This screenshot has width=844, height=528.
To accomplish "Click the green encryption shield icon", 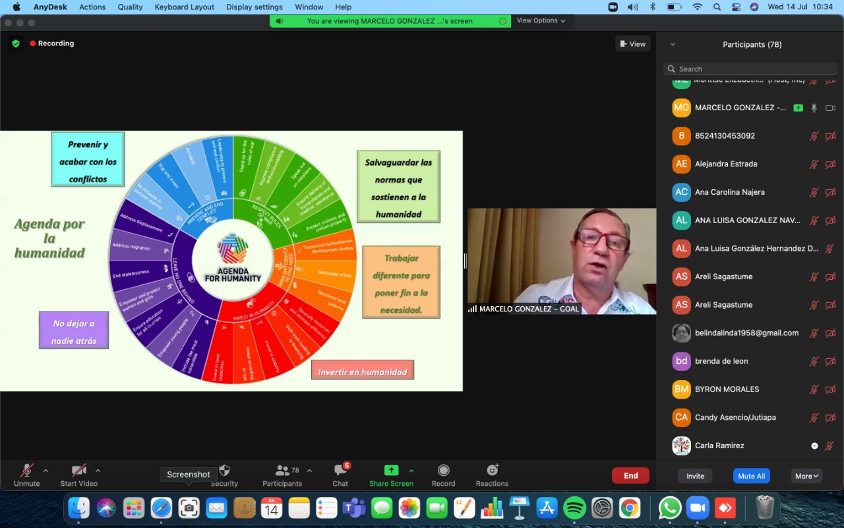I will [x=16, y=44].
